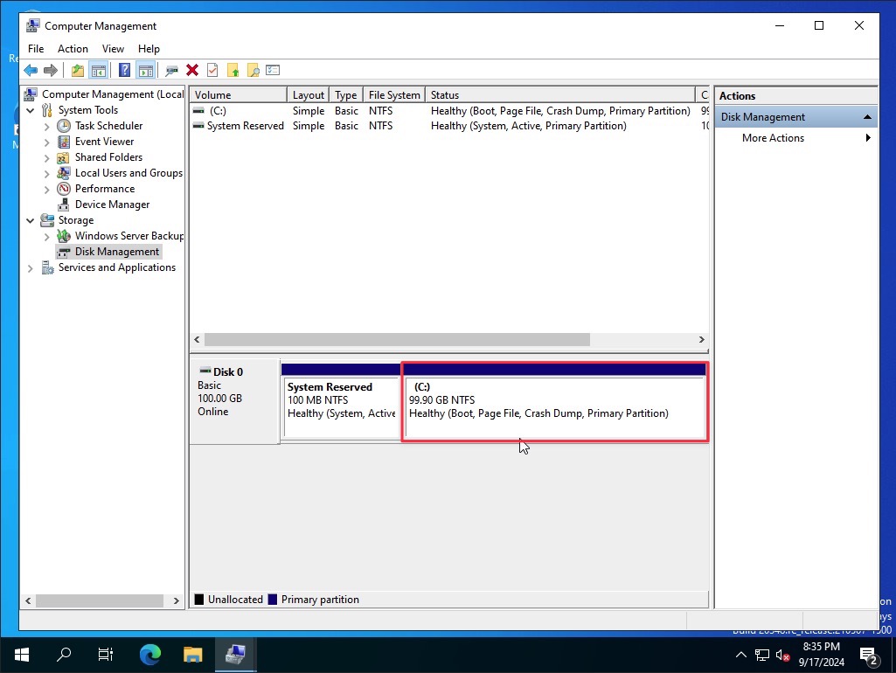
Task: Click right arrow of console tree scrollbar
Action: [x=176, y=601]
